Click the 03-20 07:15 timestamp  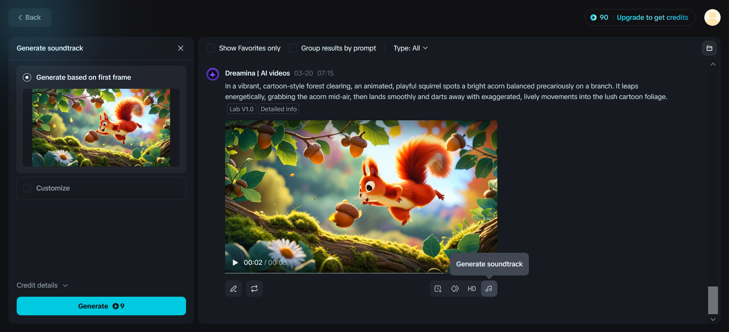[314, 73]
